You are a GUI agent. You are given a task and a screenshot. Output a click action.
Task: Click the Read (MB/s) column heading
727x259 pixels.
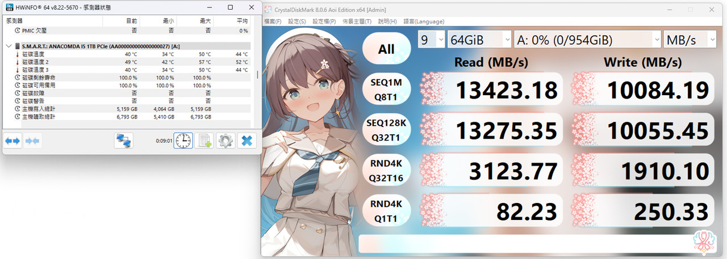[491, 62]
